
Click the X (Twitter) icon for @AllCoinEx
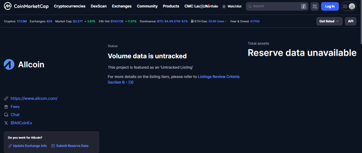tap(6, 123)
